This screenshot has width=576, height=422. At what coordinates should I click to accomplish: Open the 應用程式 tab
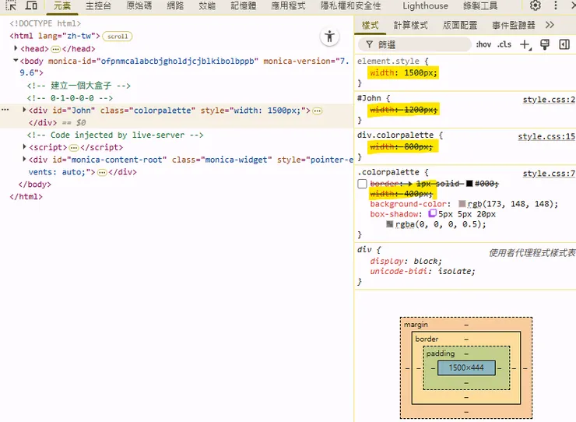pos(288,6)
